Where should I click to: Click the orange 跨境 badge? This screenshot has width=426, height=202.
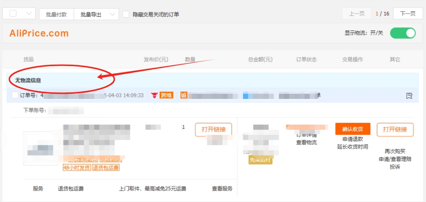(166, 96)
